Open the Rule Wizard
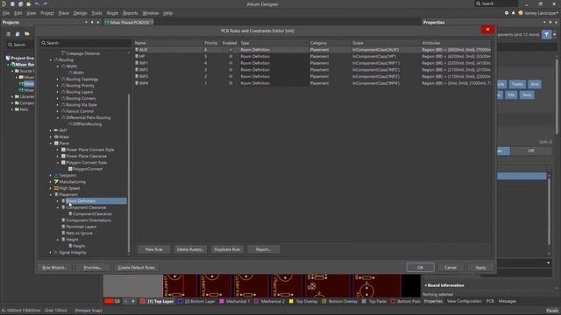This screenshot has height=315, width=561. tap(54, 268)
